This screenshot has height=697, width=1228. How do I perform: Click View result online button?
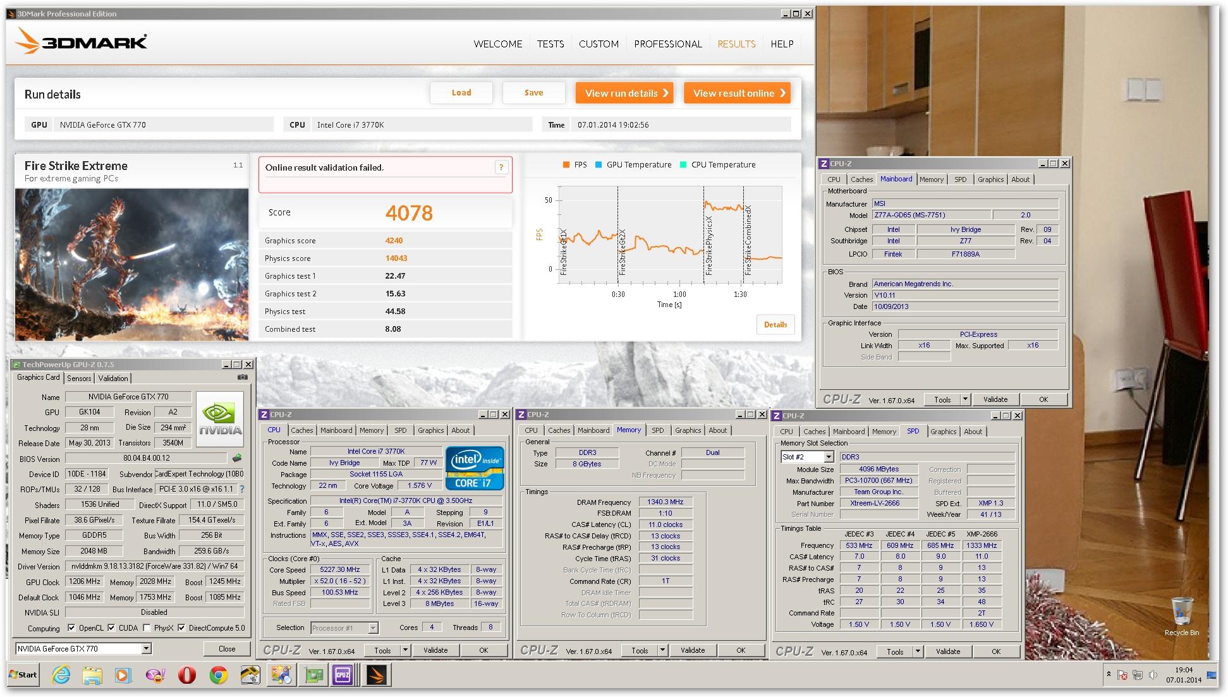(x=738, y=93)
